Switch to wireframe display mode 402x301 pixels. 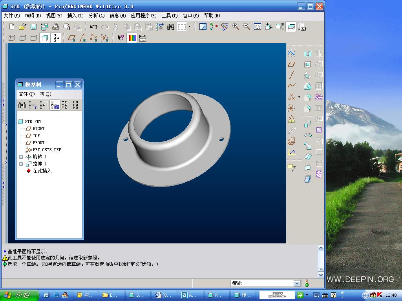(12, 38)
